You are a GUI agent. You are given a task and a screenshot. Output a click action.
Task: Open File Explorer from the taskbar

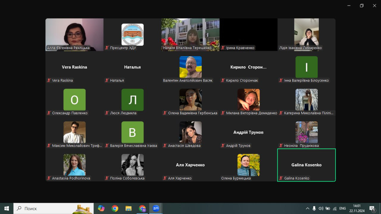coord(129,208)
